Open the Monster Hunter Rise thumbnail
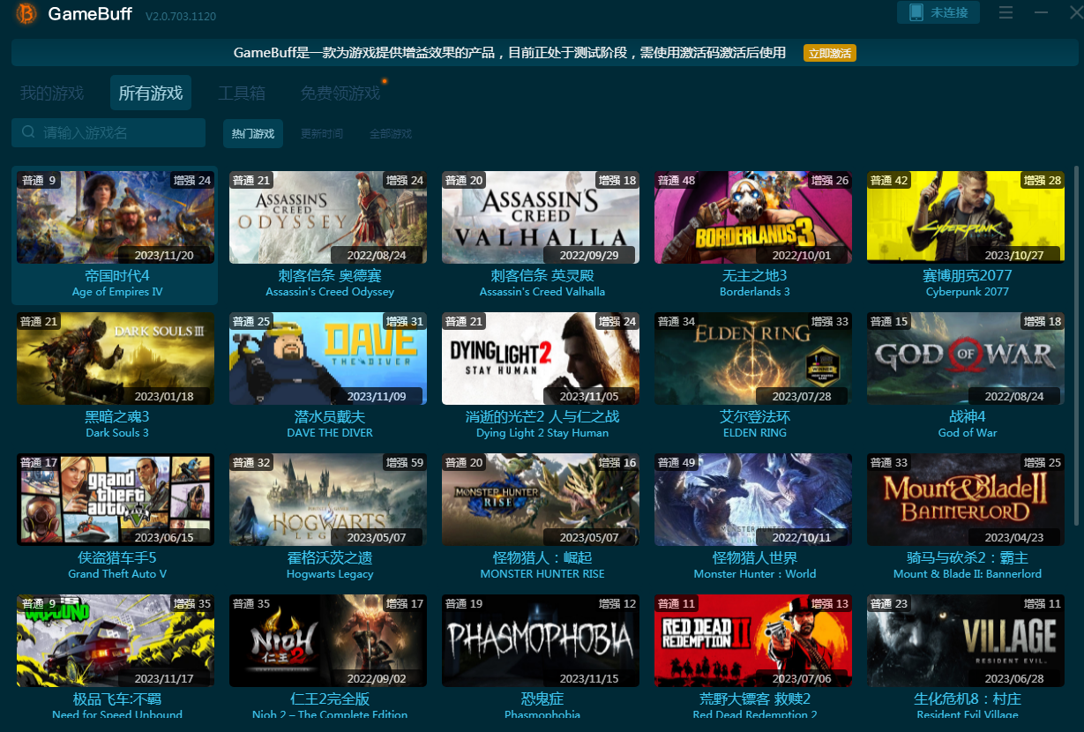This screenshot has width=1084, height=732. tap(541, 499)
